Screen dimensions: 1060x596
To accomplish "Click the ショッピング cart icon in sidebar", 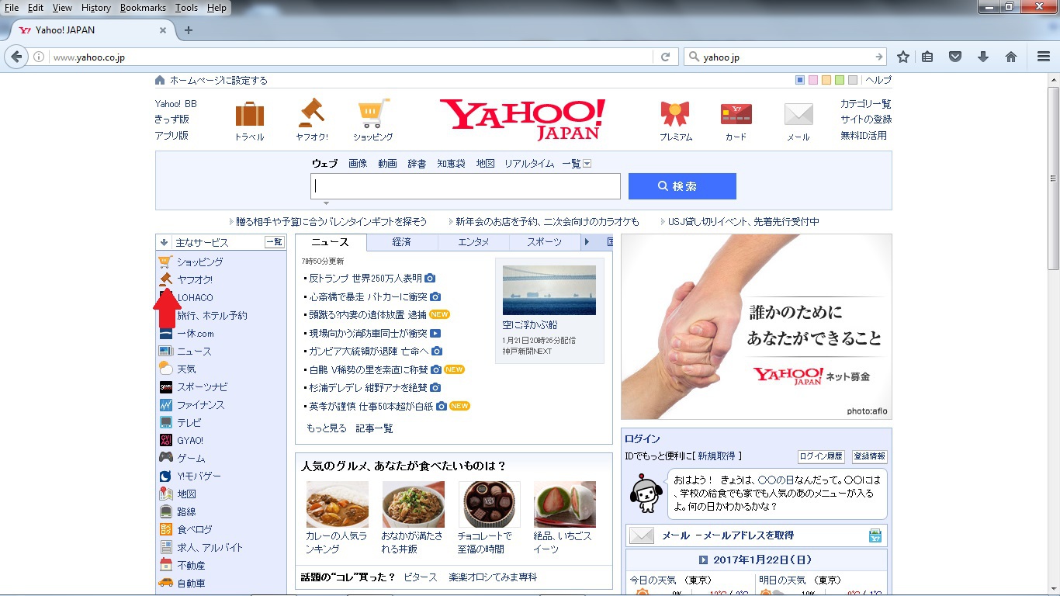I will 165,262.
